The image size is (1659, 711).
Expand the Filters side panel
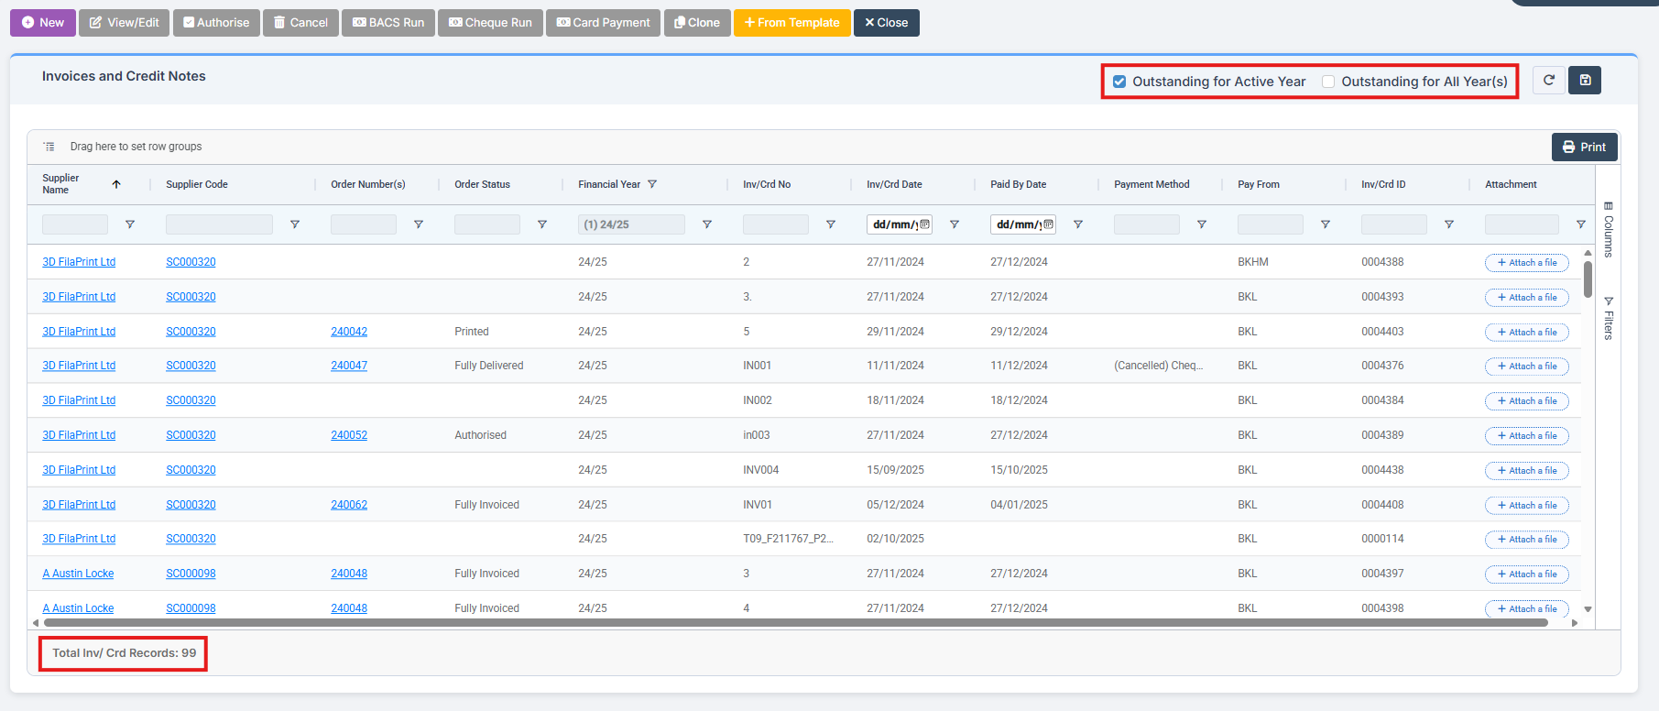tap(1609, 318)
